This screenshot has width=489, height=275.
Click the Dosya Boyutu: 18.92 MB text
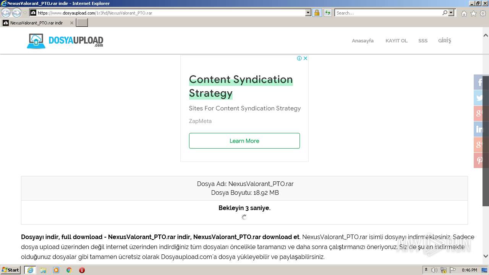point(245,192)
